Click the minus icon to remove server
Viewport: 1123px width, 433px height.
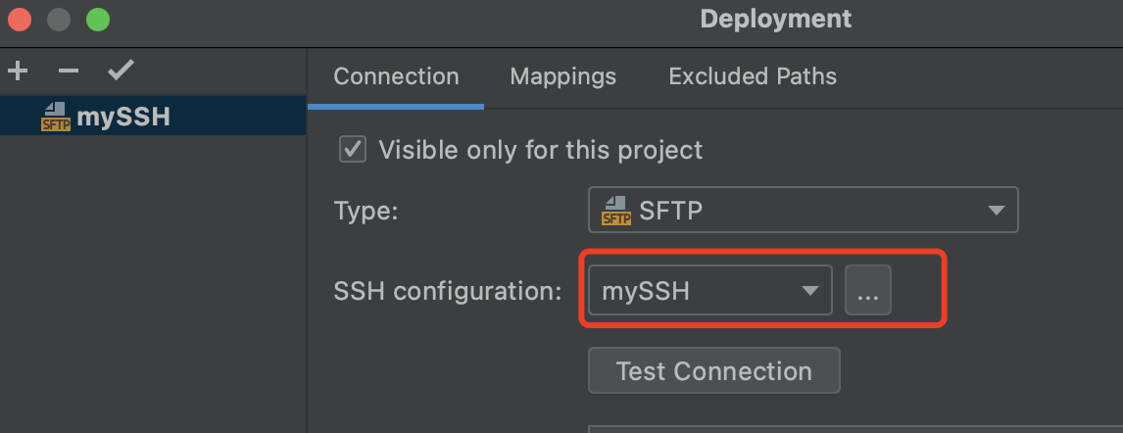[x=68, y=71]
